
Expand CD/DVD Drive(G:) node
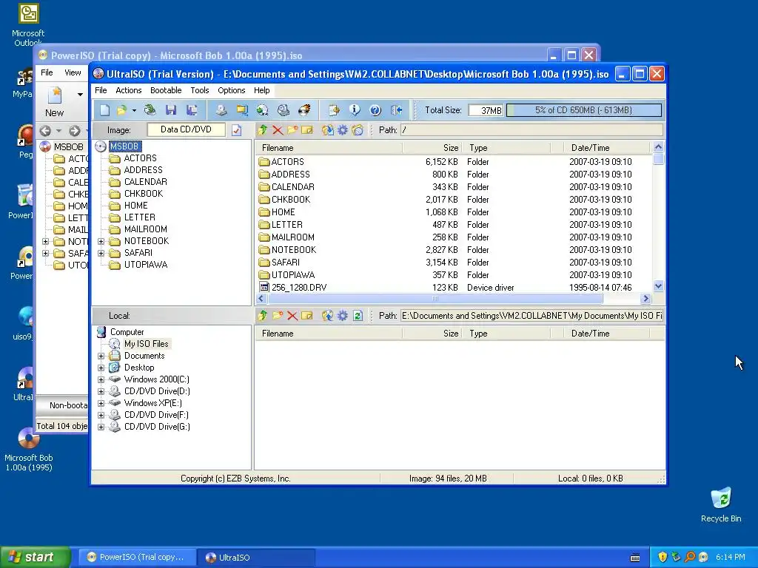pyautogui.click(x=101, y=427)
